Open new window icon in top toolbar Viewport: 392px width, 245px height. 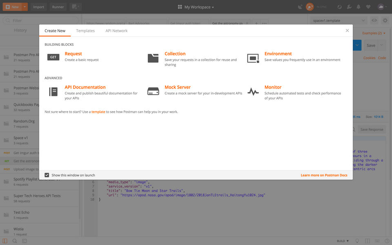[76, 7]
